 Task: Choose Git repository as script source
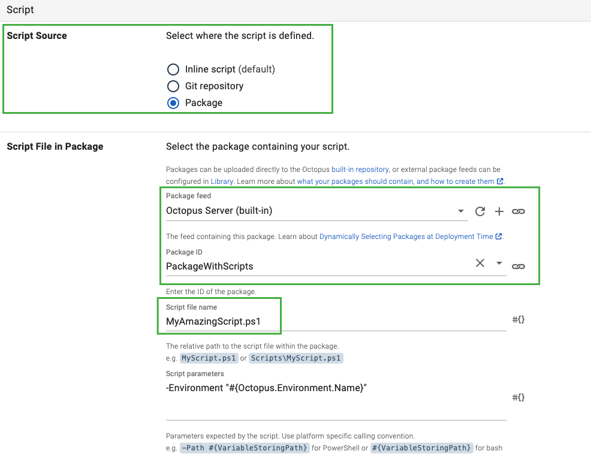click(x=173, y=86)
